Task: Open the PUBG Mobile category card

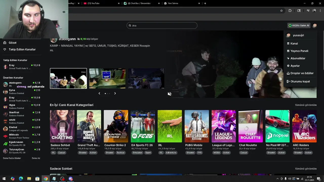Action: (197, 126)
